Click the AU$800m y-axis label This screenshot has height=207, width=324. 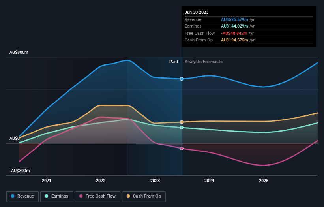(19, 52)
